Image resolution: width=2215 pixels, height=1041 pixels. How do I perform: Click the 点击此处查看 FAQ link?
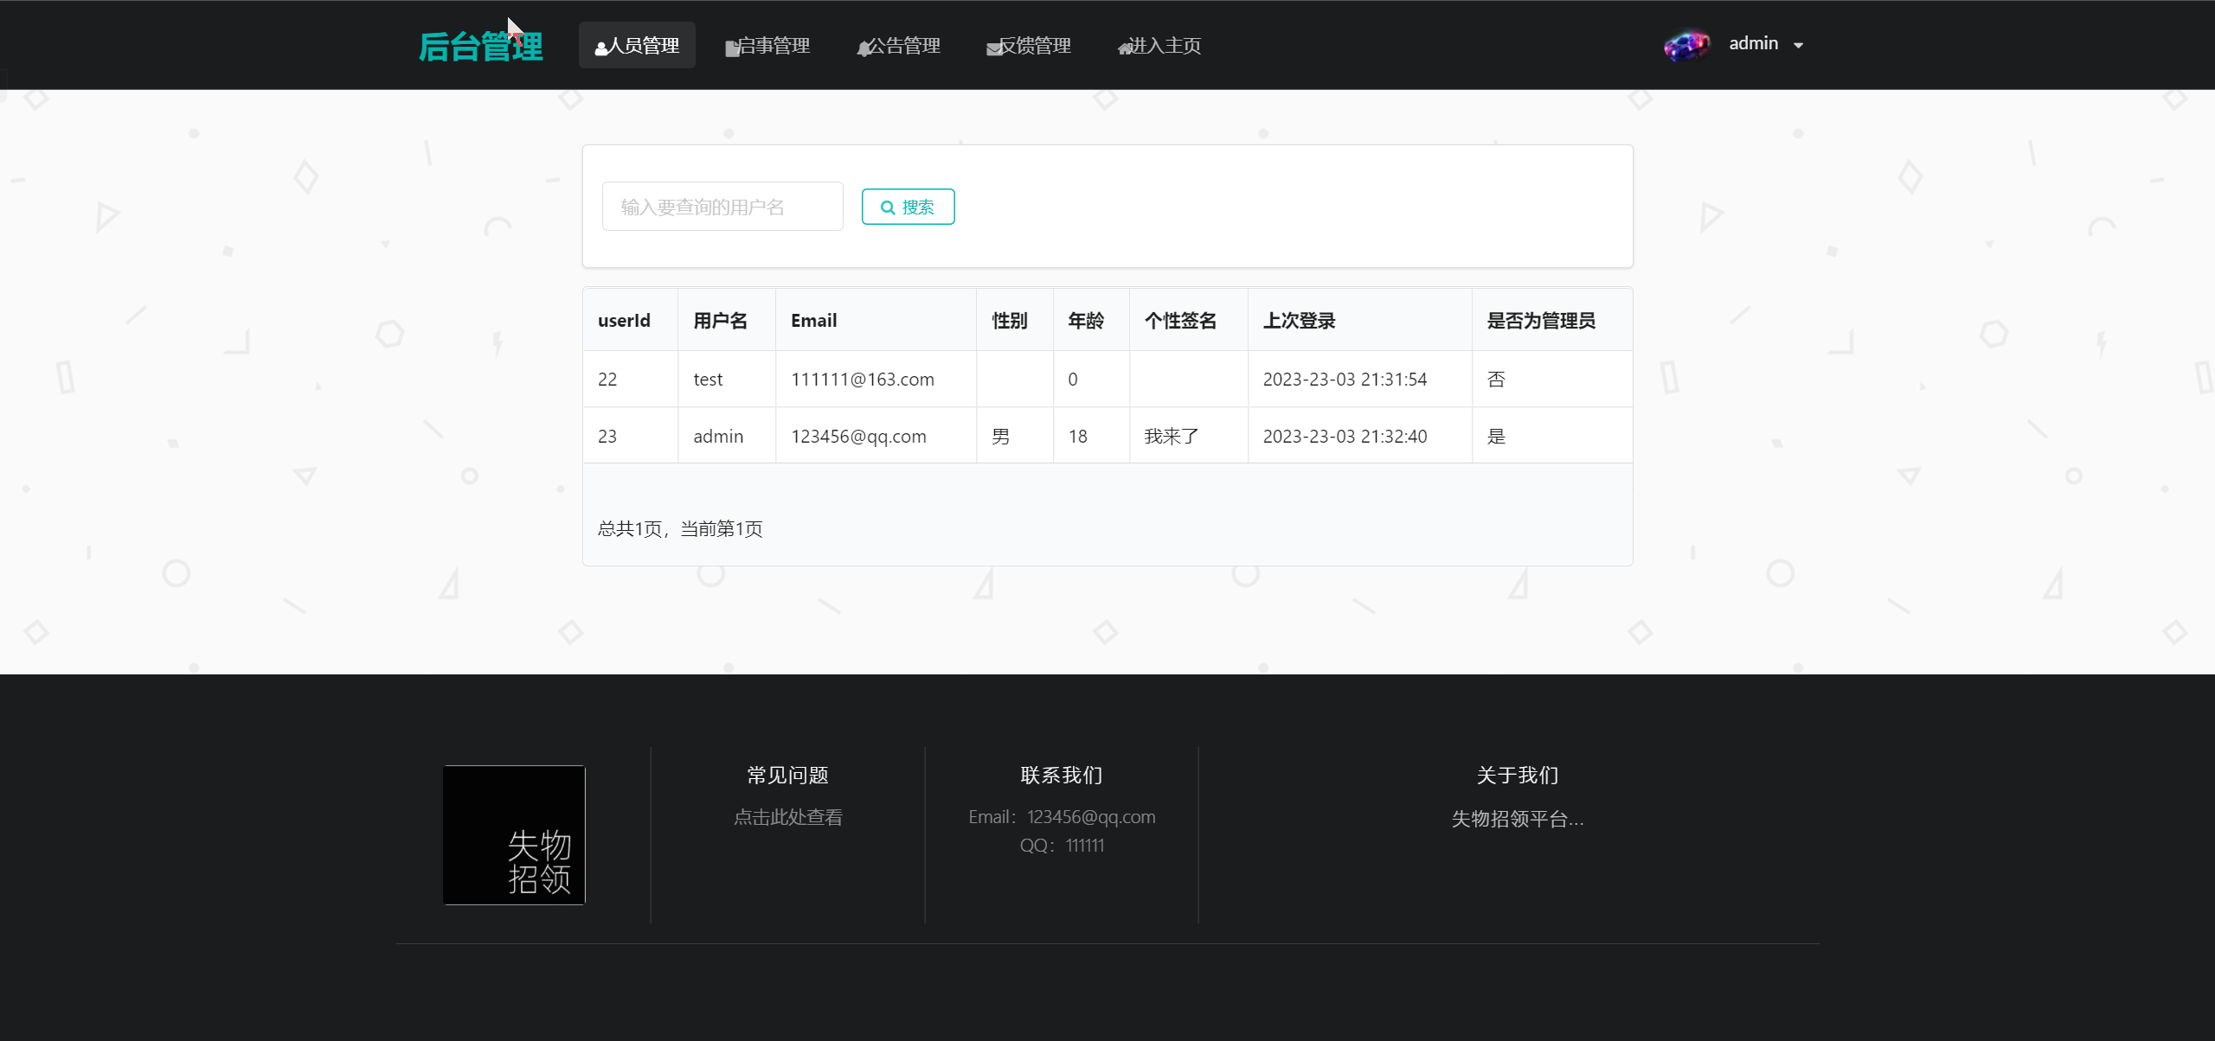pyautogui.click(x=787, y=817)
